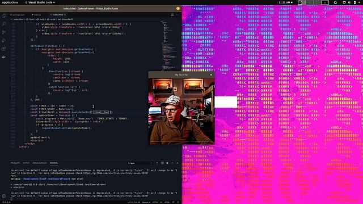Viewport: 363px width, 204px height.
Task: Open the Run and Debug view
Action: (4, 40)
